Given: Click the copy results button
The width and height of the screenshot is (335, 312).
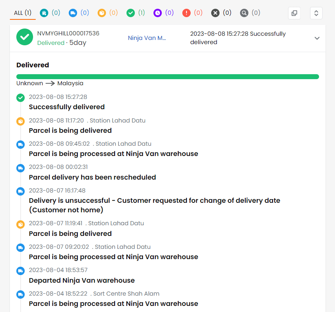Looking at the screenshot, I should point(294,13).
